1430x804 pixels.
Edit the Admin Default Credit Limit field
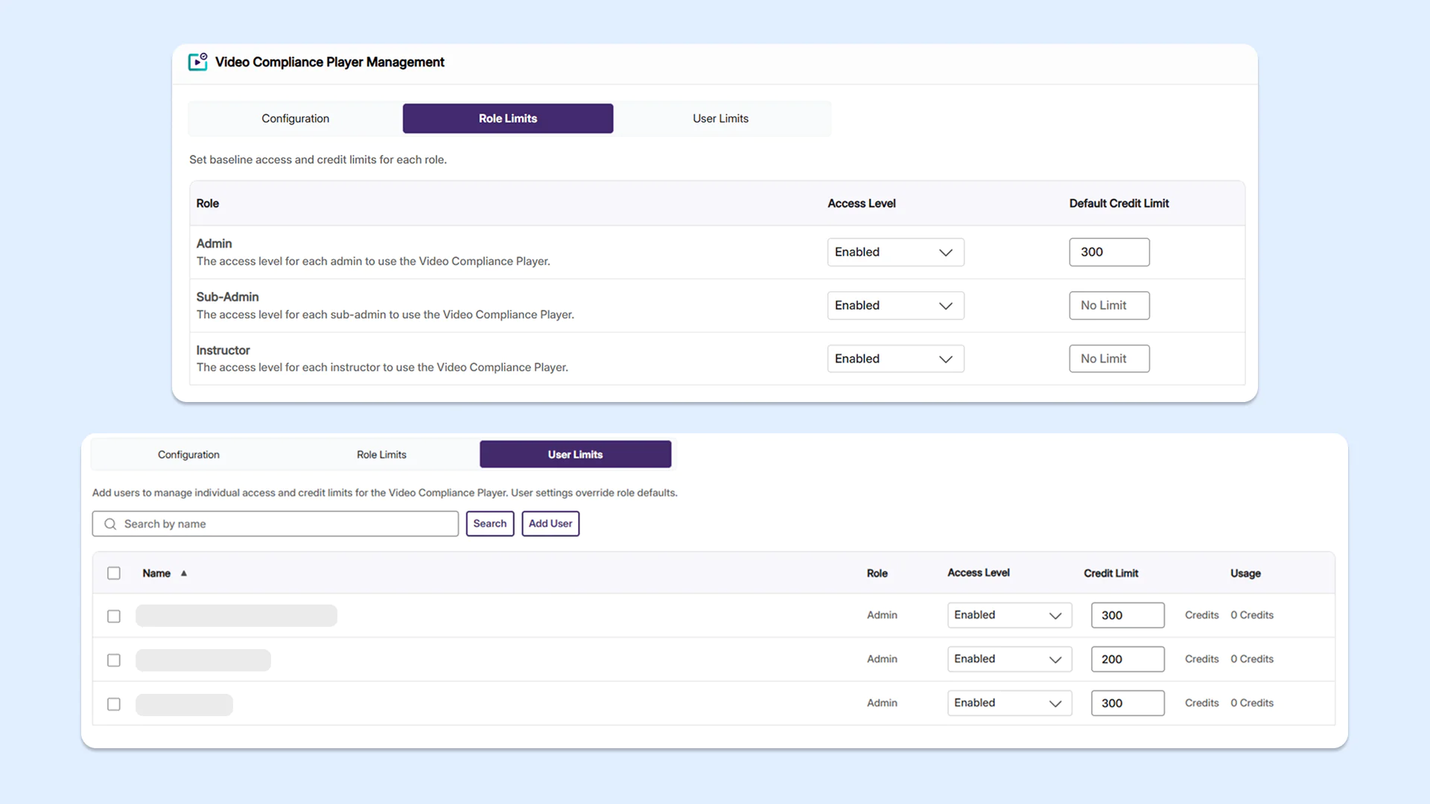click(x=1109, y=252)
